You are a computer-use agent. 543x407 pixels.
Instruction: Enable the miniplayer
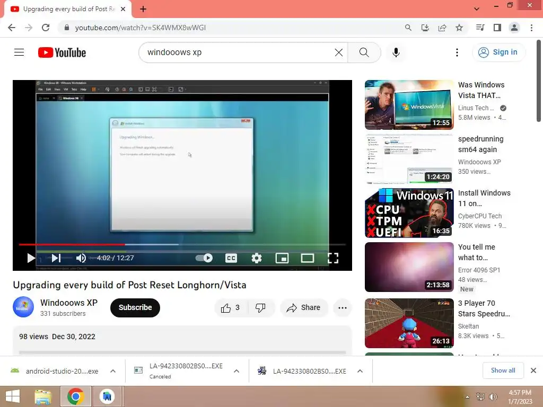(x=282, y=258)
